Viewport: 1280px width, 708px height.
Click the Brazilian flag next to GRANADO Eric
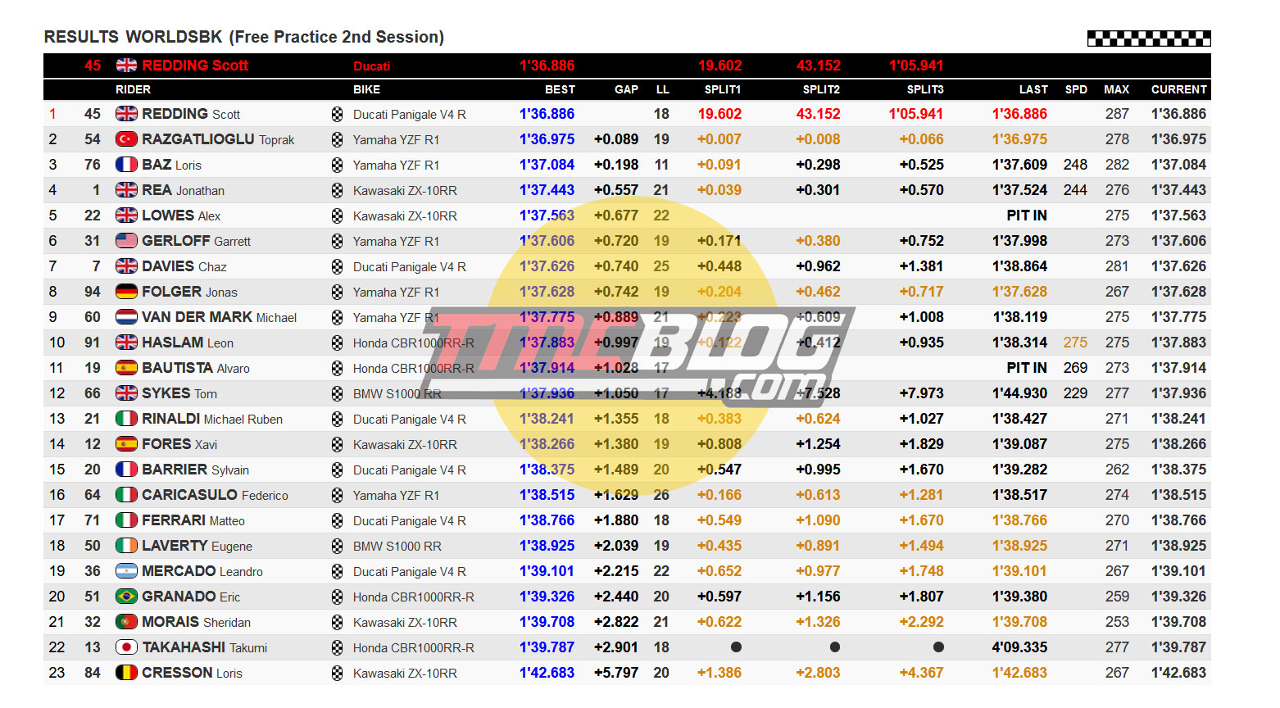click(126, 597)
